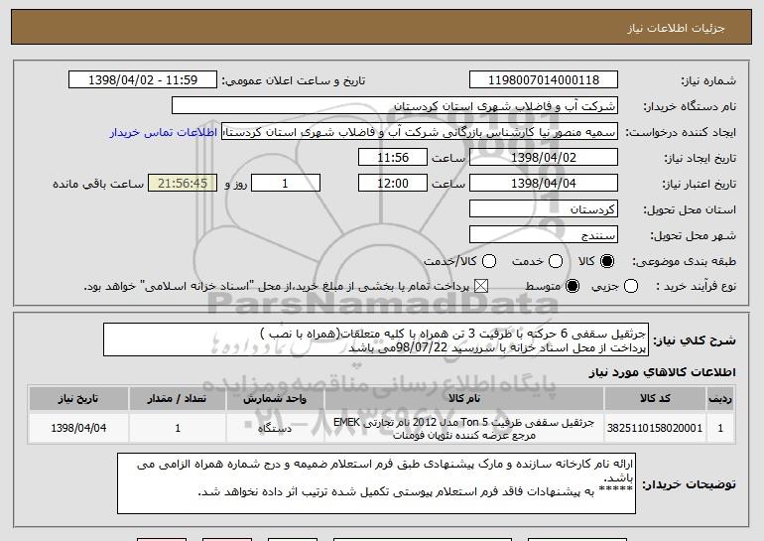Click the public announcement date field 1398/04/02 - 11:59
The height and width of the screenshot is (541, 764).
(x=143, y=80)
